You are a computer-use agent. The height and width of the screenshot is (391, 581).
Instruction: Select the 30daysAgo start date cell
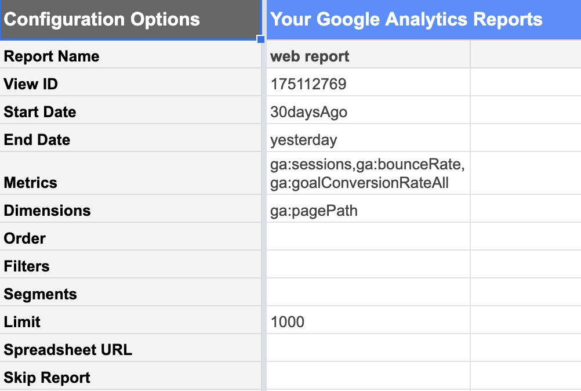[368, 110]
